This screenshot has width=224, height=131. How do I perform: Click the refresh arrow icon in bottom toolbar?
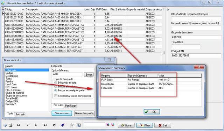pyautogui.click(x=54, y=125)
